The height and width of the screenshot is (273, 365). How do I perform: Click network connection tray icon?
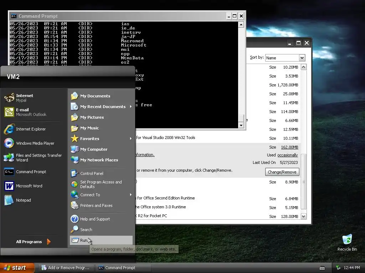[x=338, y=268]
